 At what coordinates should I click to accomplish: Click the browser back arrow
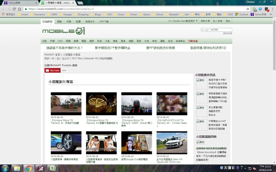tap(3, 9)
